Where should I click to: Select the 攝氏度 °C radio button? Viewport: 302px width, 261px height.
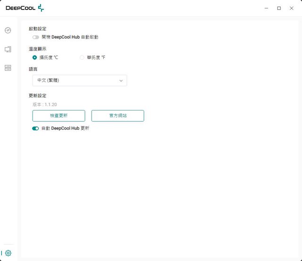pyautogui.click(x=35, y=58)
